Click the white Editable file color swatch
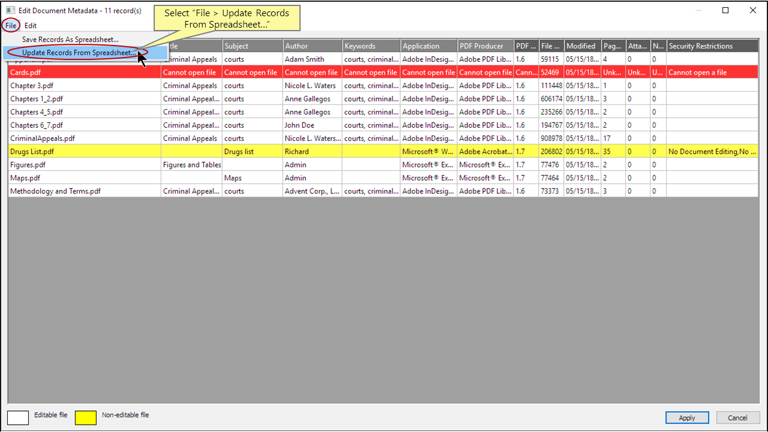The image size is (768, 432). (x=17, y=418)
